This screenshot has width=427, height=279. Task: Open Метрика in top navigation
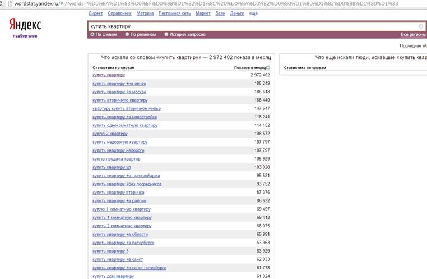click(145, 13)
